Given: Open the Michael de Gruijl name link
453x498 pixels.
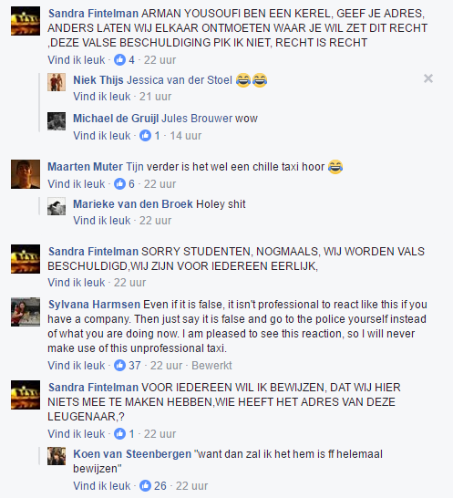Looking at the screenshot, I should point(116,119).
